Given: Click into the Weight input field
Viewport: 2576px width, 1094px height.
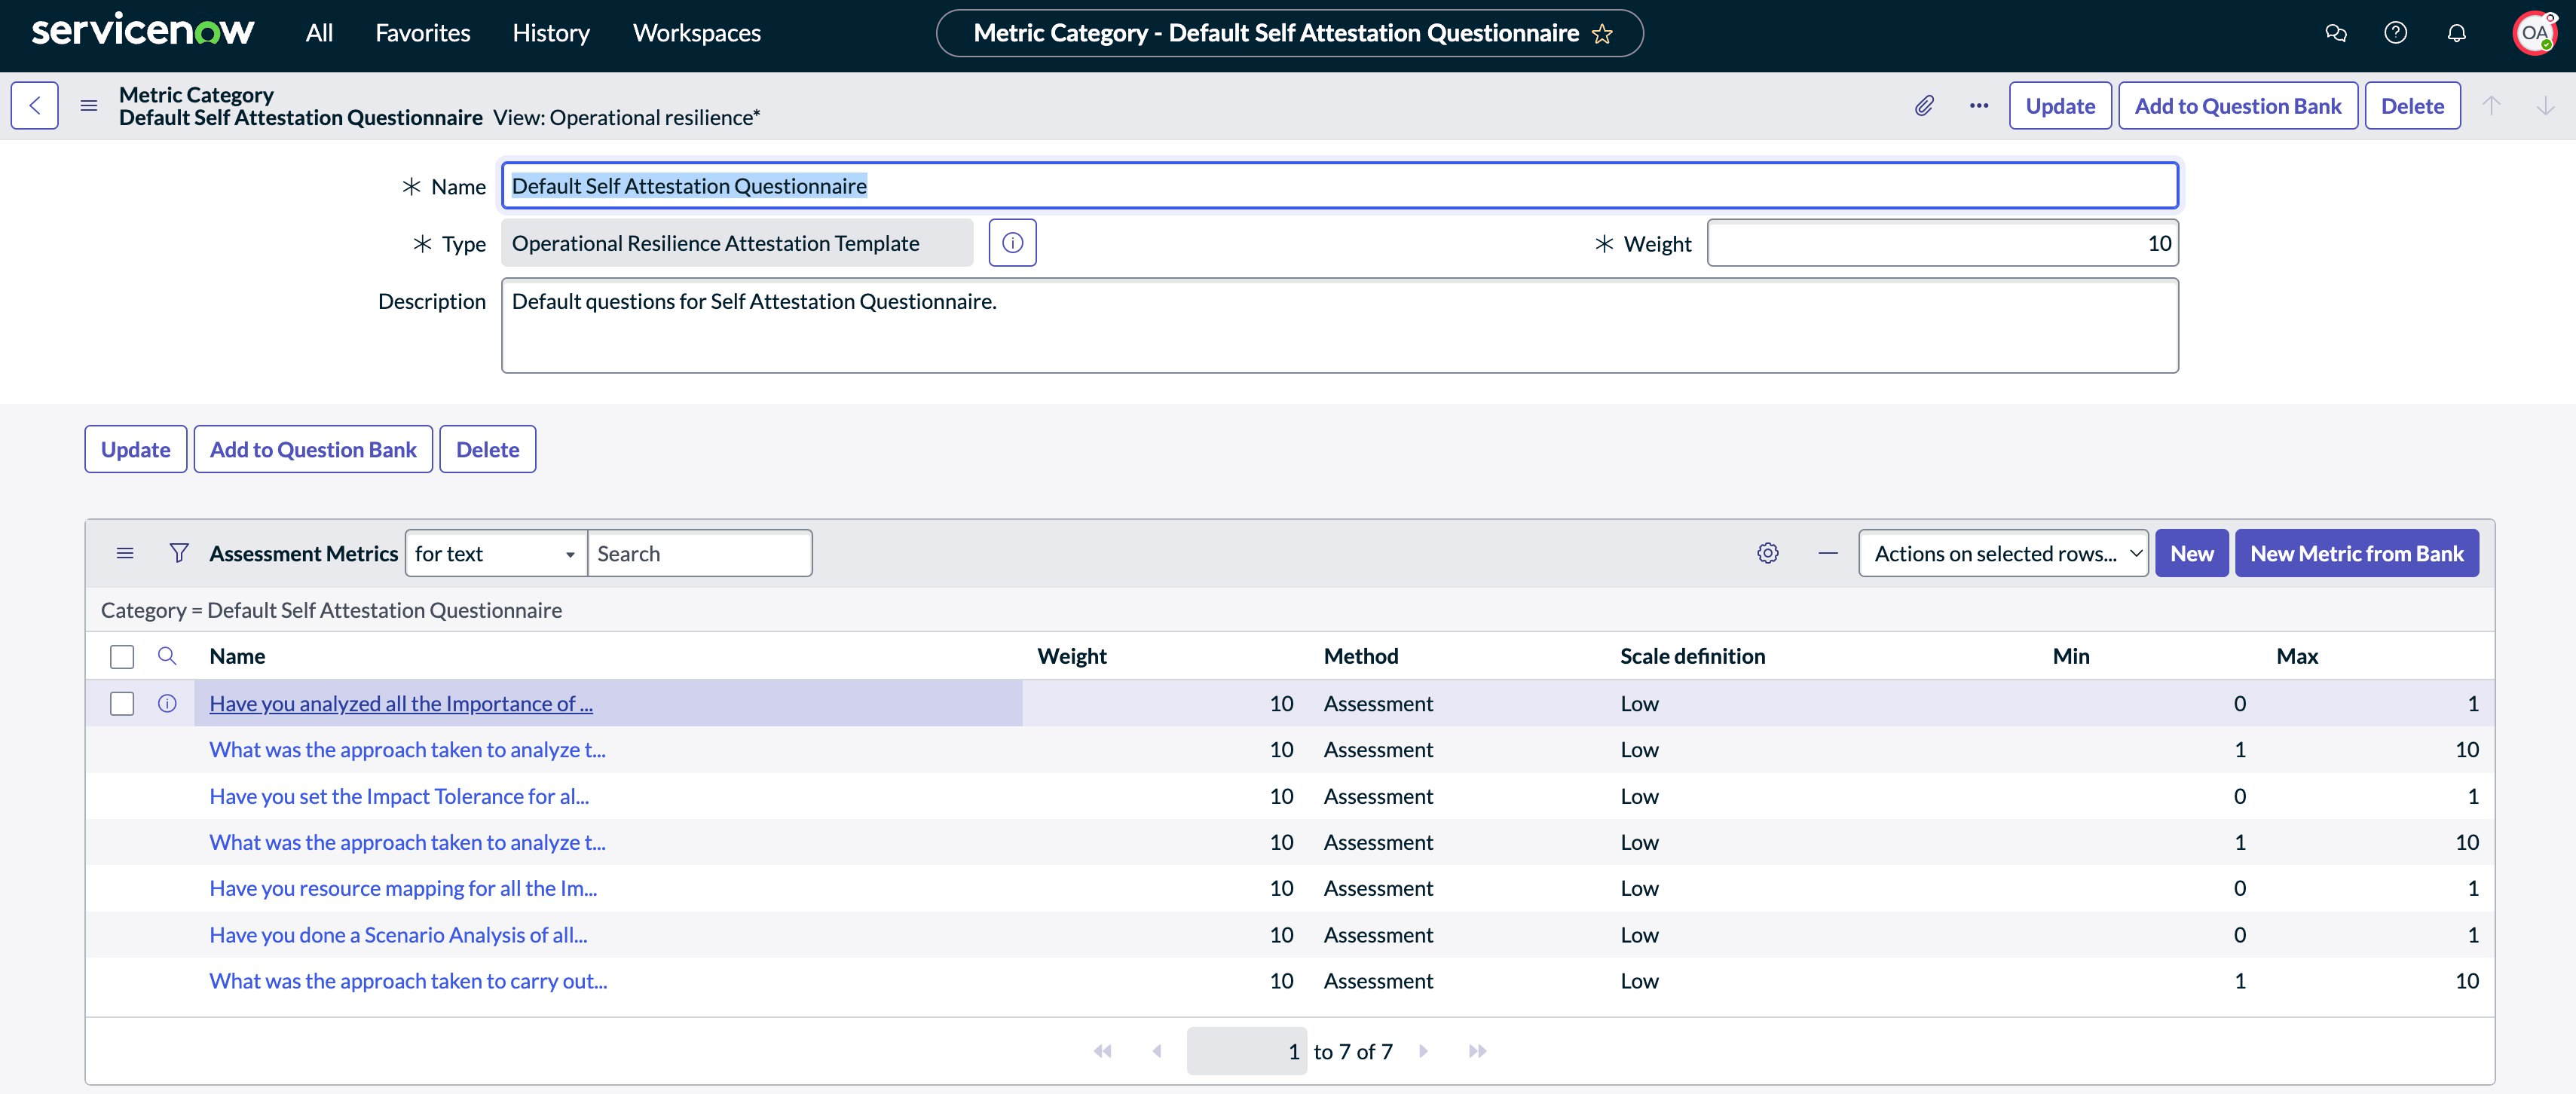Looking at the screenshot, I should click(1942, 243).
